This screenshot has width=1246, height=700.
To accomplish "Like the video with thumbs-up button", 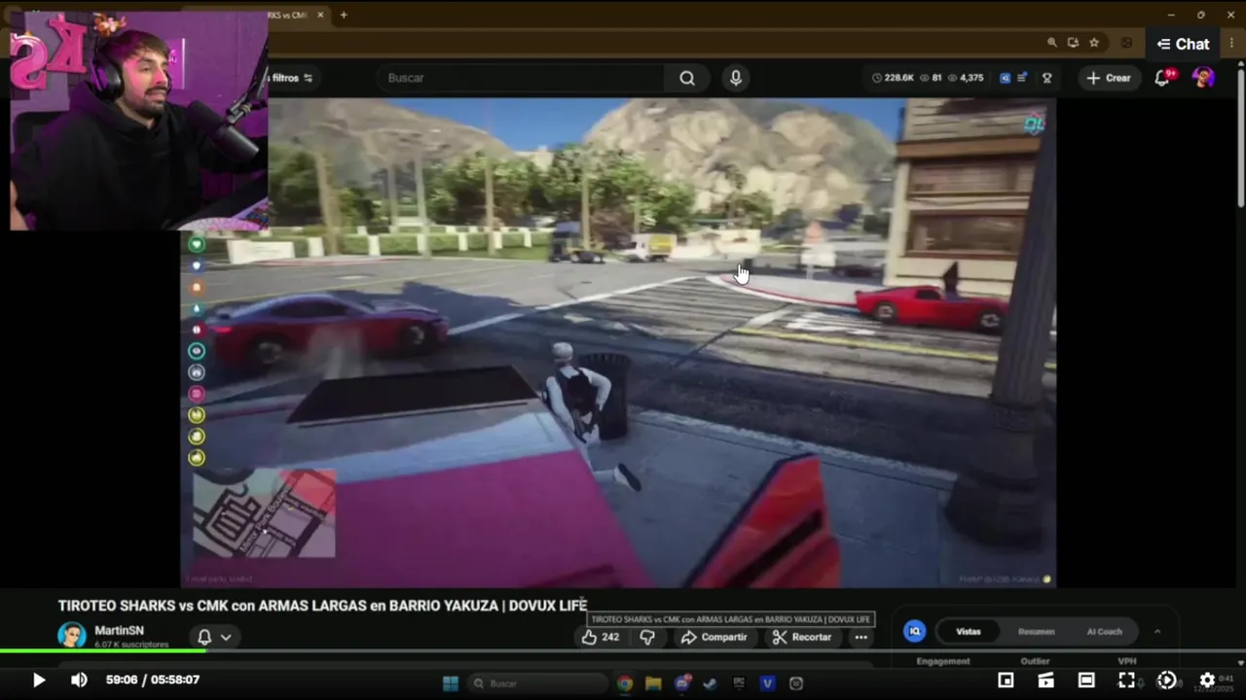I will [600, 637].
